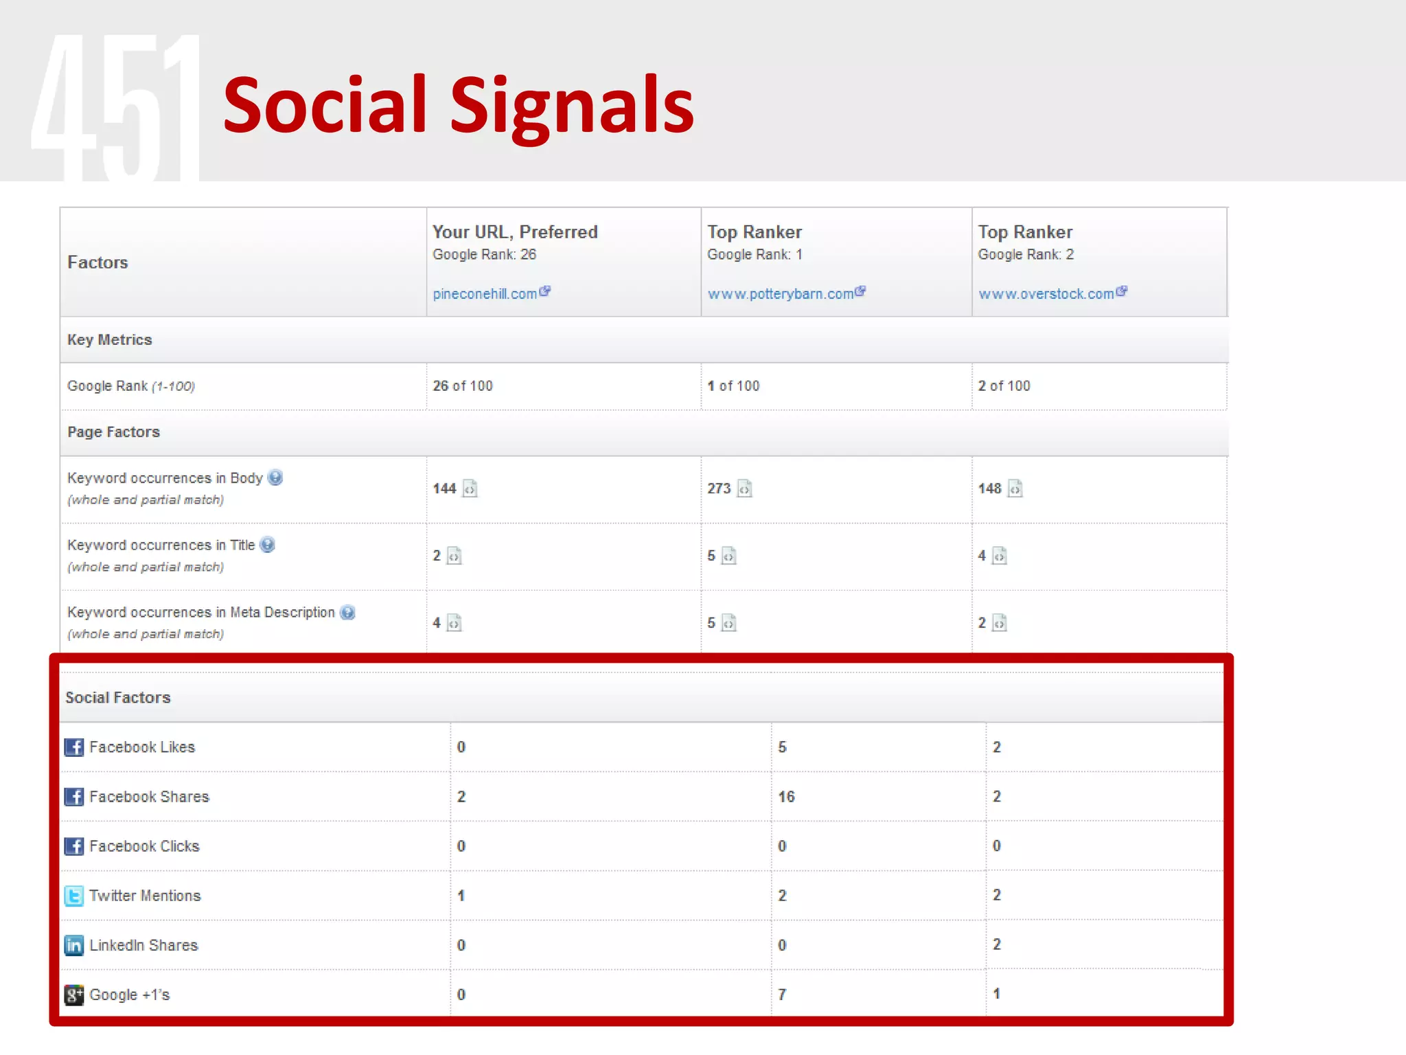Open help icon for Keyword occurrences in Body
This screenshot has width=1406, height=1055.
275,477
